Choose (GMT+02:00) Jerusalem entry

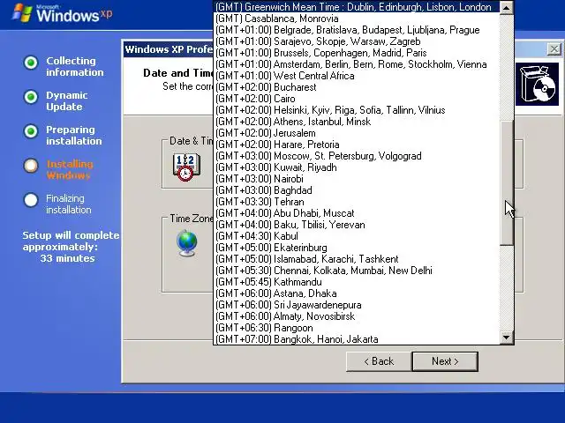357,133
